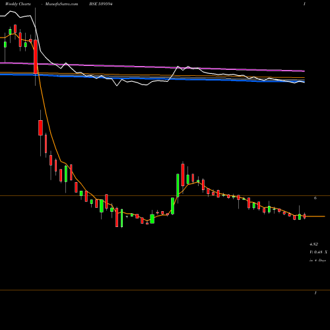Viewport: 330px width, 330px height.
Task: Click the 'V: 0.48 X' volume text
Action: [318, 252]
